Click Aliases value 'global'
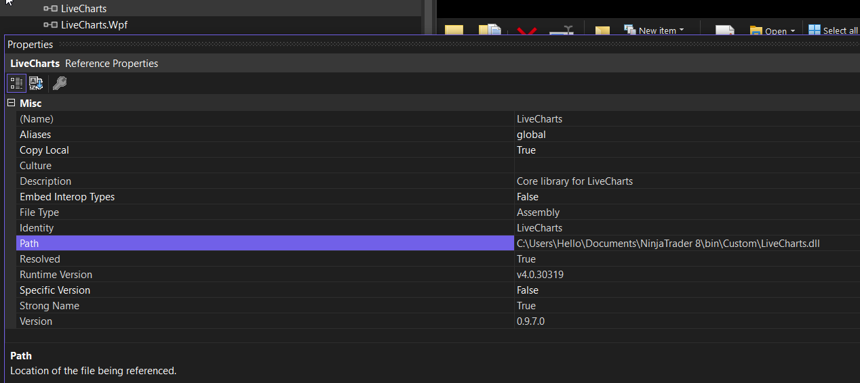Viewport: 860px width, 383px height. tap(531, 135)
